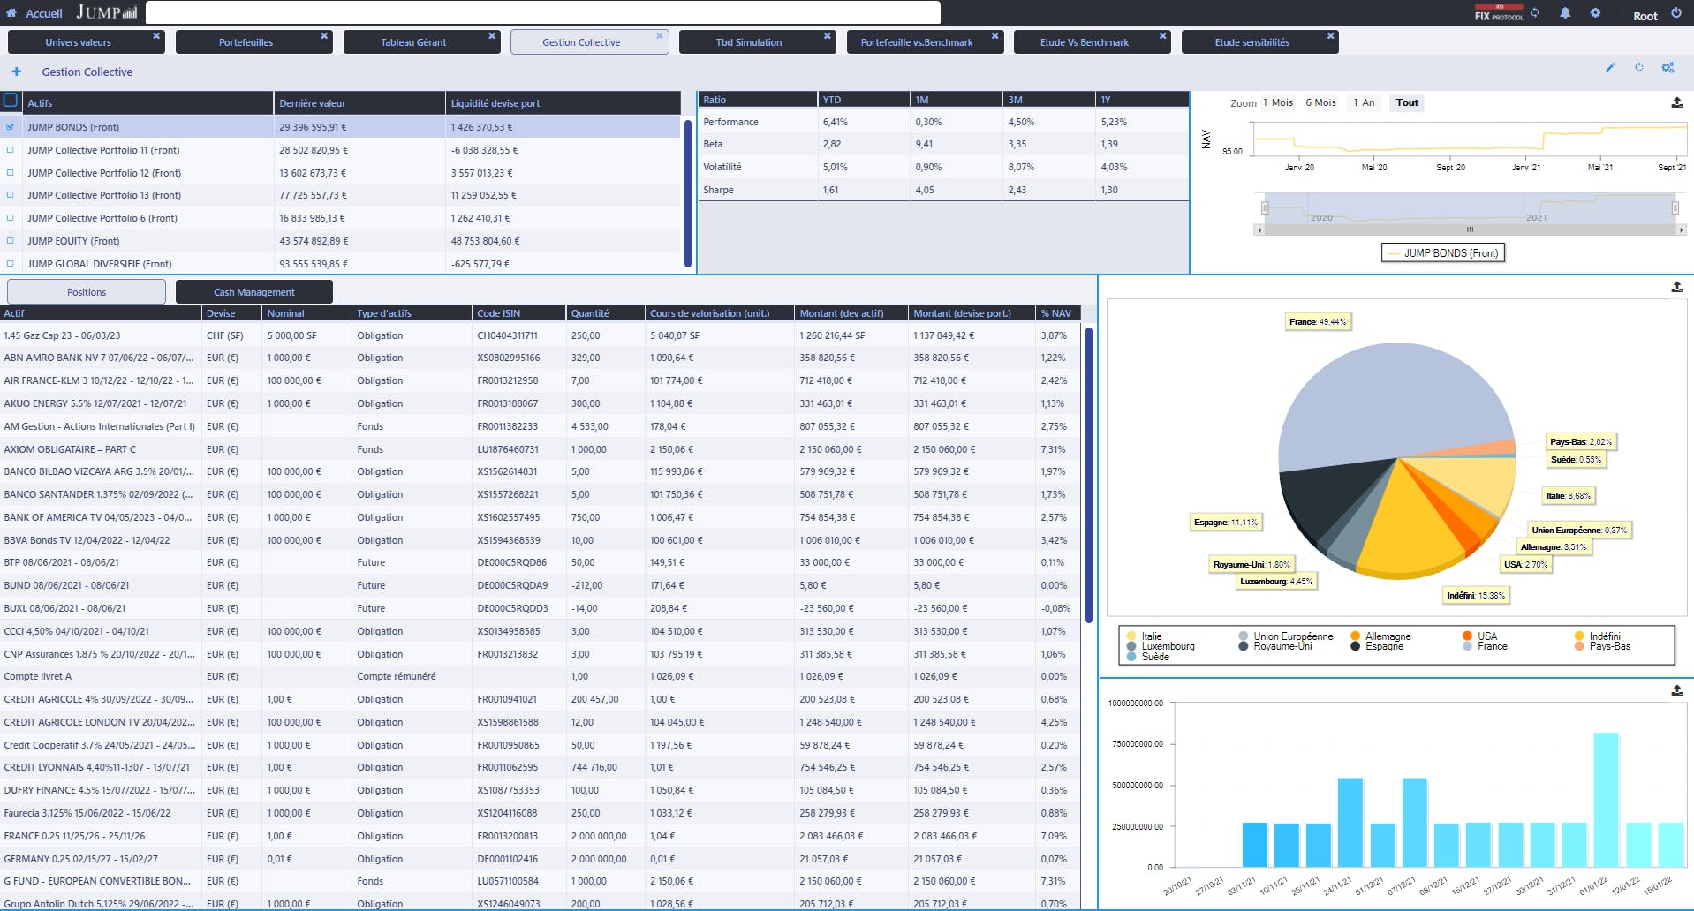Image resolution: width=1694 pixels, height=911 pixels.
Task: Click the power logout icon
Action: (x=1676, y=13)
